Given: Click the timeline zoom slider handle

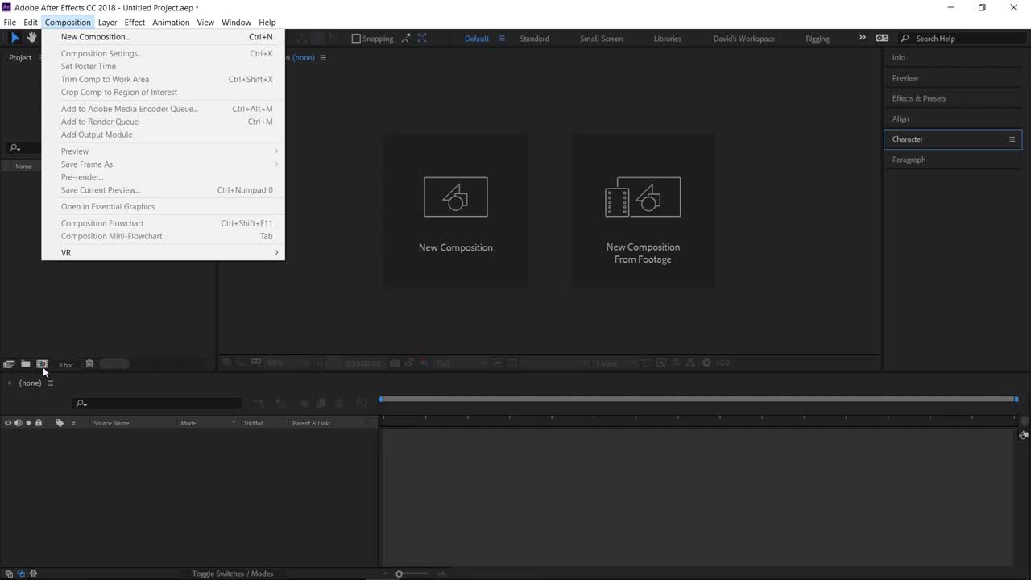Looking at the screenshot, I should [x=399, y=574].
